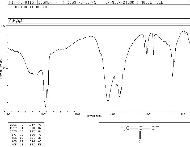The width and height of the screenshot is (190, 147).
Task: Select the 922 peak table entry
Action: [x=32, y=131]
